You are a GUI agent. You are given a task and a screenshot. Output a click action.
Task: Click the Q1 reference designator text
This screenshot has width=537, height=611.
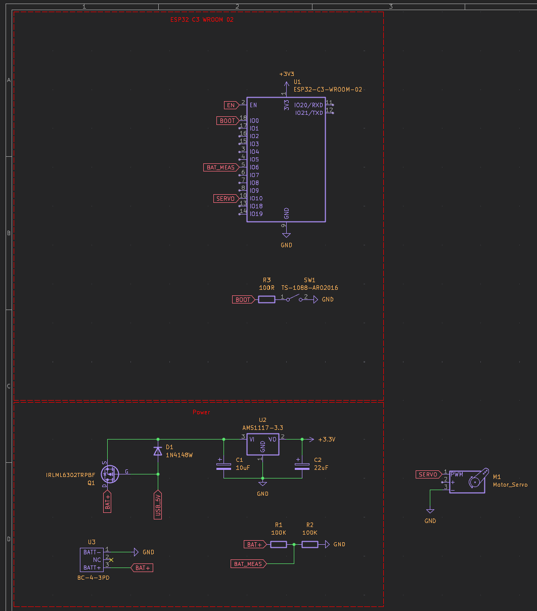(91, 483)
